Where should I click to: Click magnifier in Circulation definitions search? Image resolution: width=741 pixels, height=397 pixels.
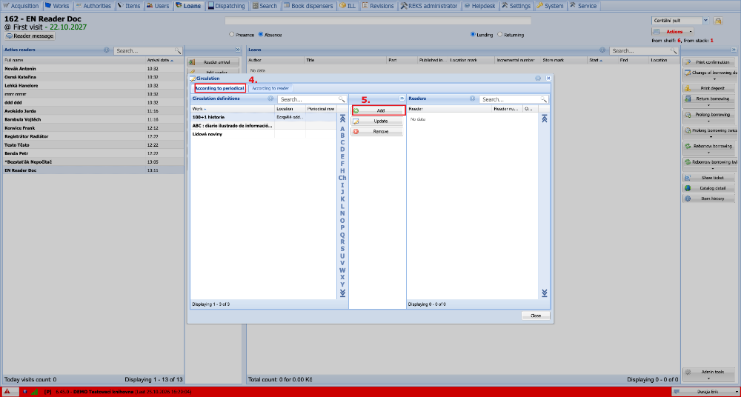[x=341, y=99]
